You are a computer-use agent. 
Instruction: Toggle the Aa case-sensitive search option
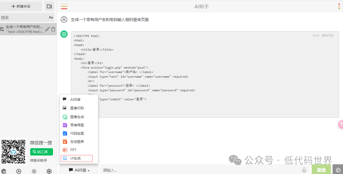(51, 17)
